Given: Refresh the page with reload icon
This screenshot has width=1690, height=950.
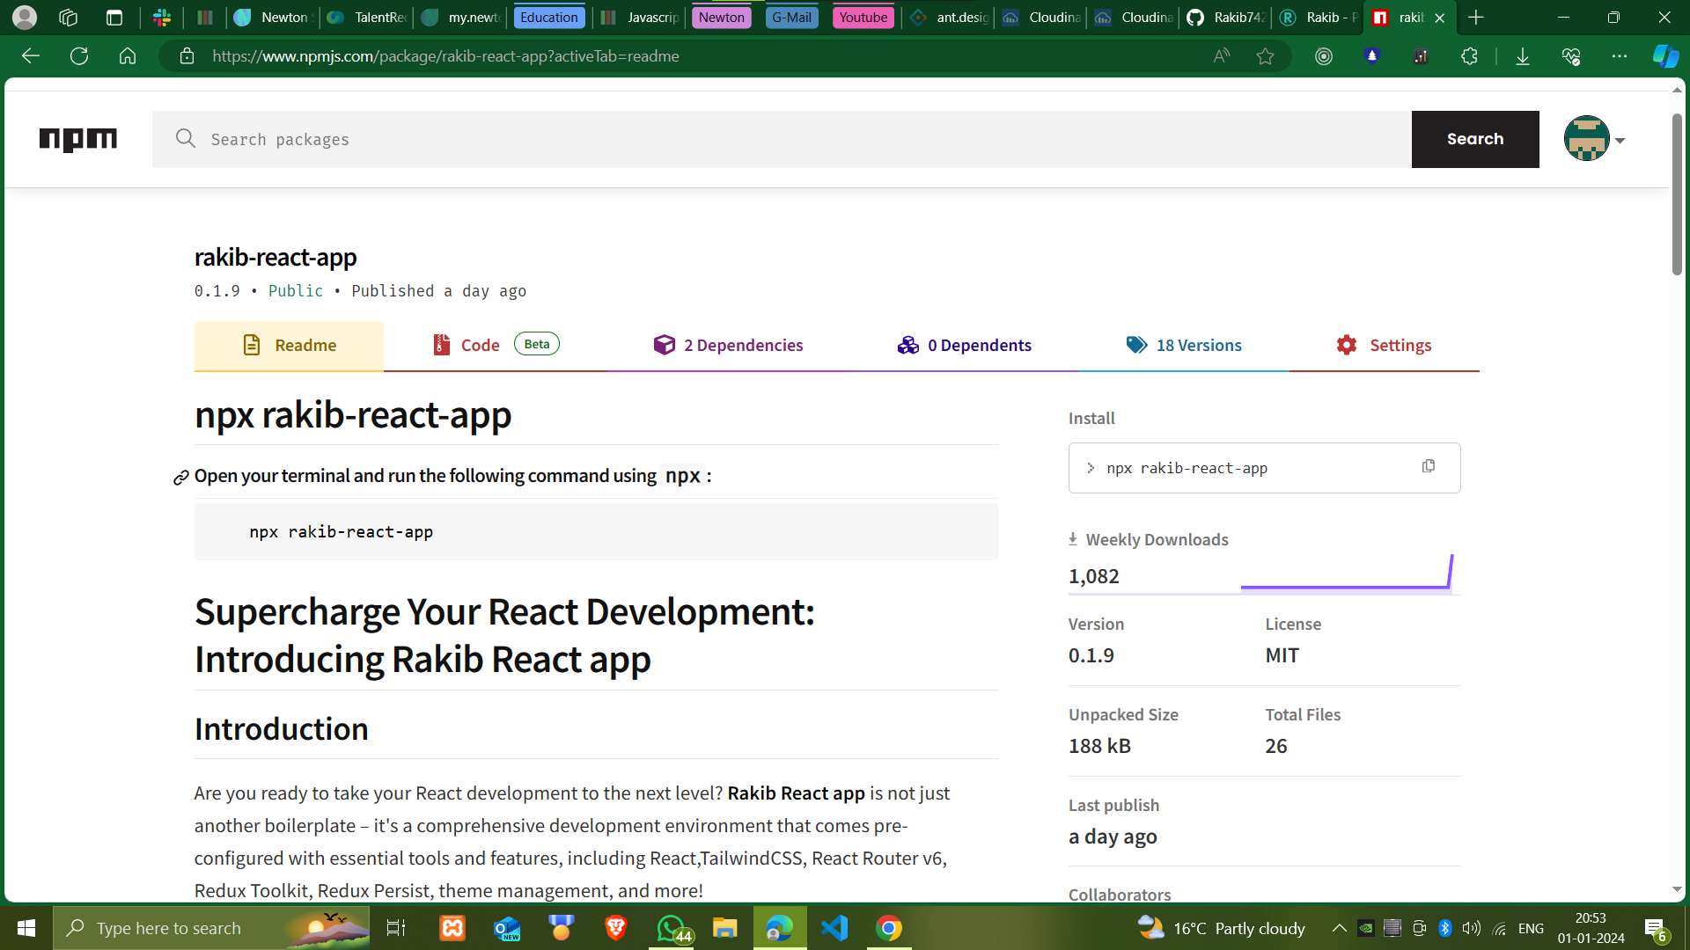Looking at the screenshot, I should click(79, 56).
